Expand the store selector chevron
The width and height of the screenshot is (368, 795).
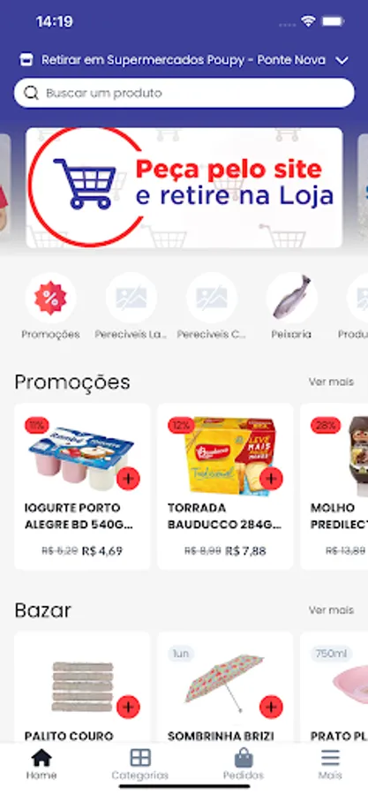click(342, 60)
